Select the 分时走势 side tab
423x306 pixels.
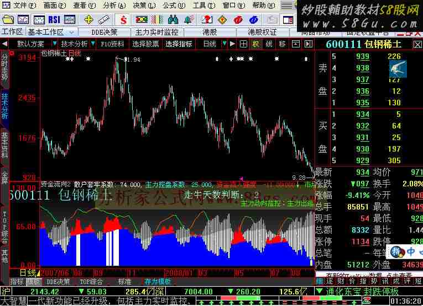4,67
